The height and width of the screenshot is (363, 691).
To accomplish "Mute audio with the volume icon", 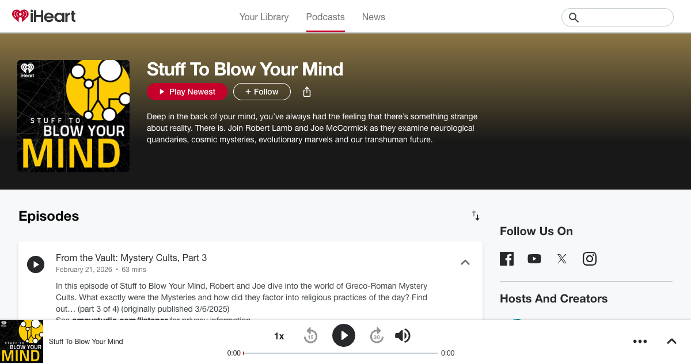I will tap(403, 335).
